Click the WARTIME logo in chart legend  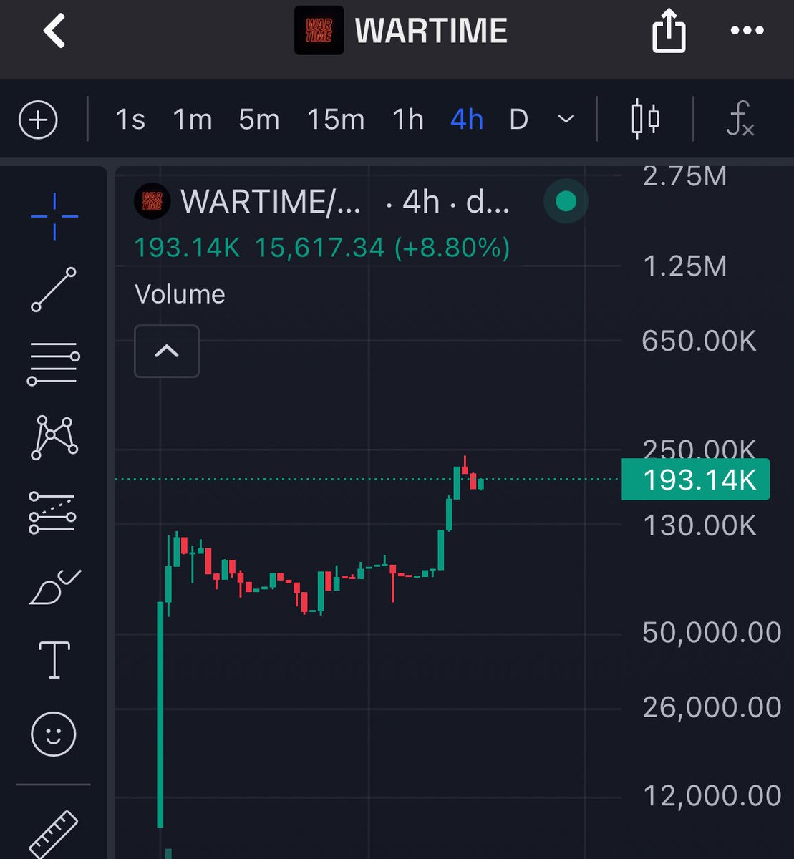coord(152,202)
